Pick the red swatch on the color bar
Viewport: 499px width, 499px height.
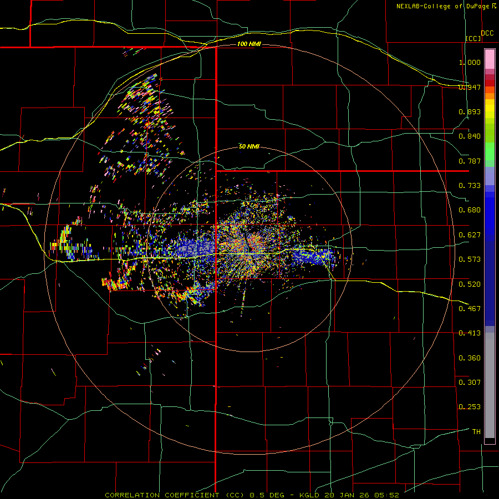click(x=490, y=83)
